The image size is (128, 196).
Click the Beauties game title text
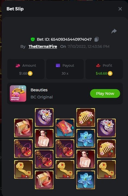(39, 90)
